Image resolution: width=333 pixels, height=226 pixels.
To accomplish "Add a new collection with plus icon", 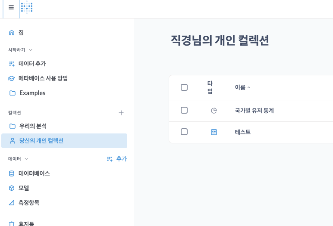I will [121, 113].
